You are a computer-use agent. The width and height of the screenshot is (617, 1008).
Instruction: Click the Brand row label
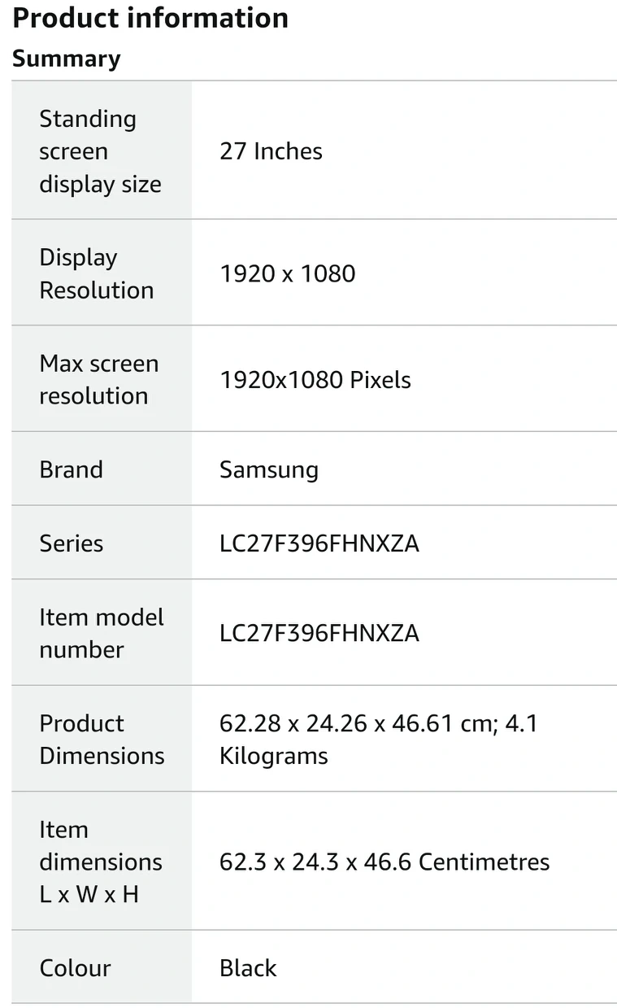click(72, 469)
